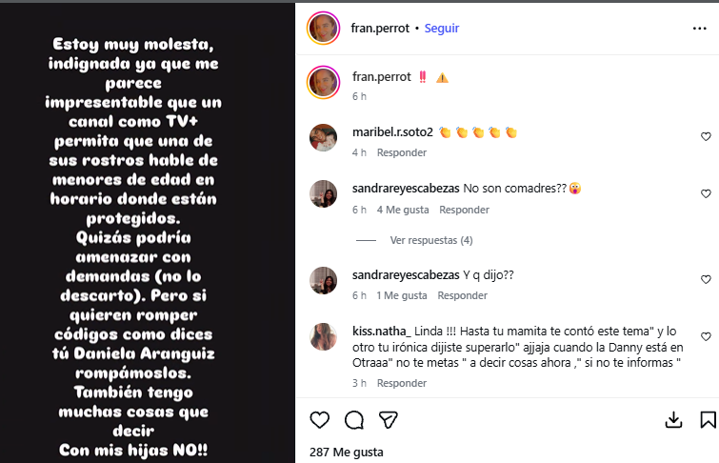Show who liked '4 Me gusta' comment
The image size is (719, 463).
[x=403, y=210]
